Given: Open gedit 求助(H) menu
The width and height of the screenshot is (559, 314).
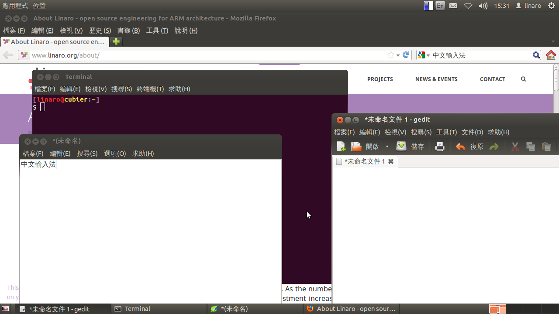Looking at the screenshot, I should click(x=498, y=132).
